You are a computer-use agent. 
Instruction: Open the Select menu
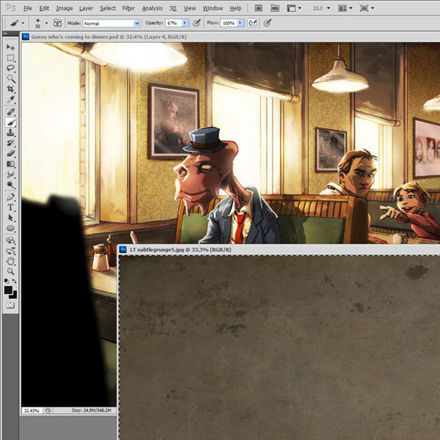click(x=108, y=8)
